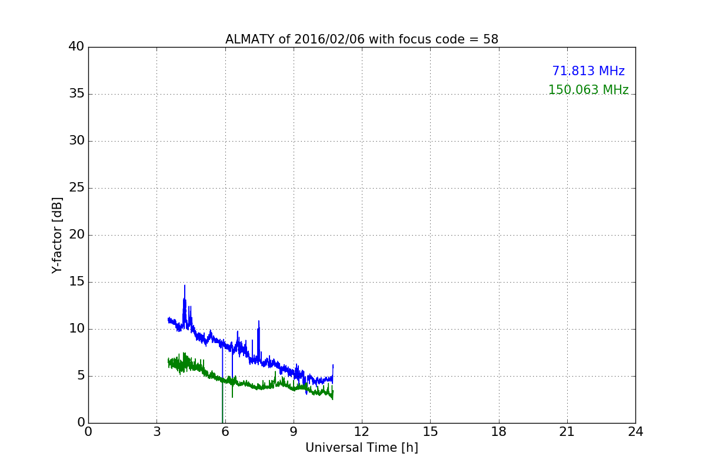706x470 pixels.
Task: Click the y-axis tick label '25'
Action: [x=76, y=188]
